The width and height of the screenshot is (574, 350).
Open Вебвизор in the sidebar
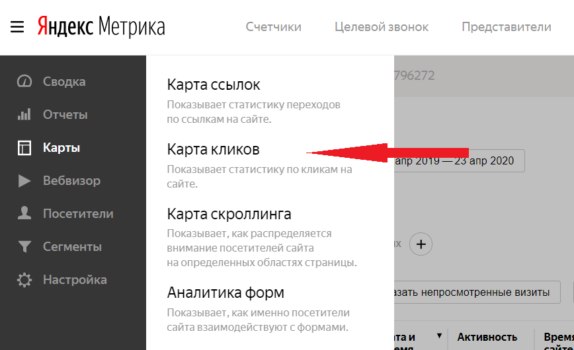point(71,181)
